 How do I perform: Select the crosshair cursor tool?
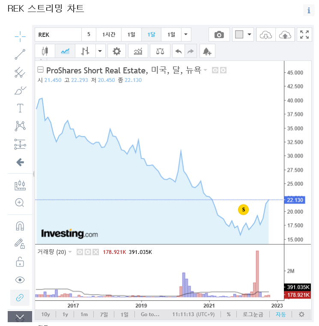pos(20,36)
